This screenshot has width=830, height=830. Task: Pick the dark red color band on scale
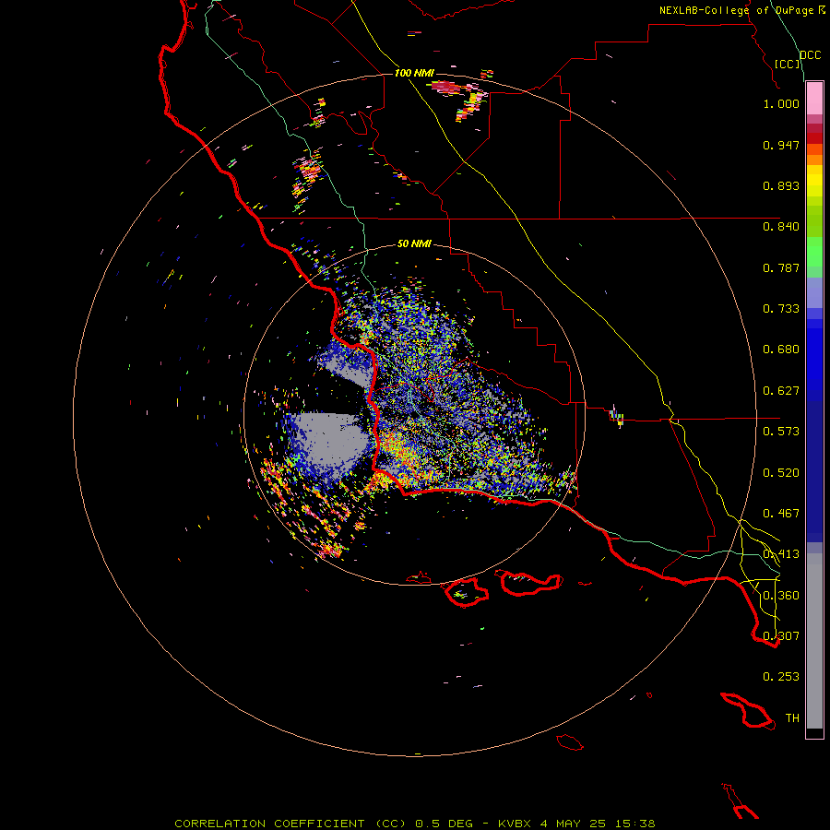click(x=814, y=138)
